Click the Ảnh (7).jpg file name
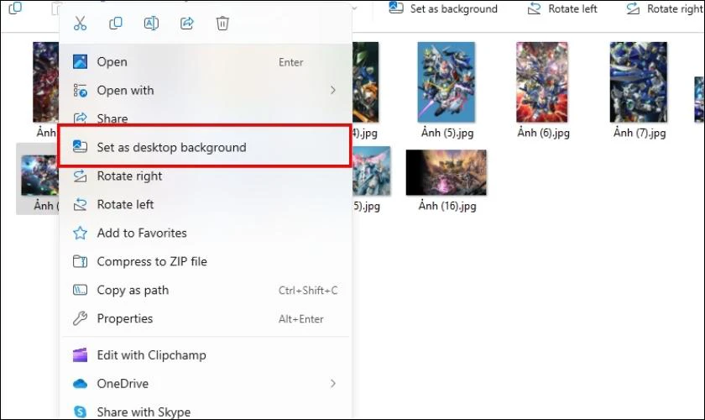The width and height of the screenshot is (705, 420). click(x=640, y=133)
